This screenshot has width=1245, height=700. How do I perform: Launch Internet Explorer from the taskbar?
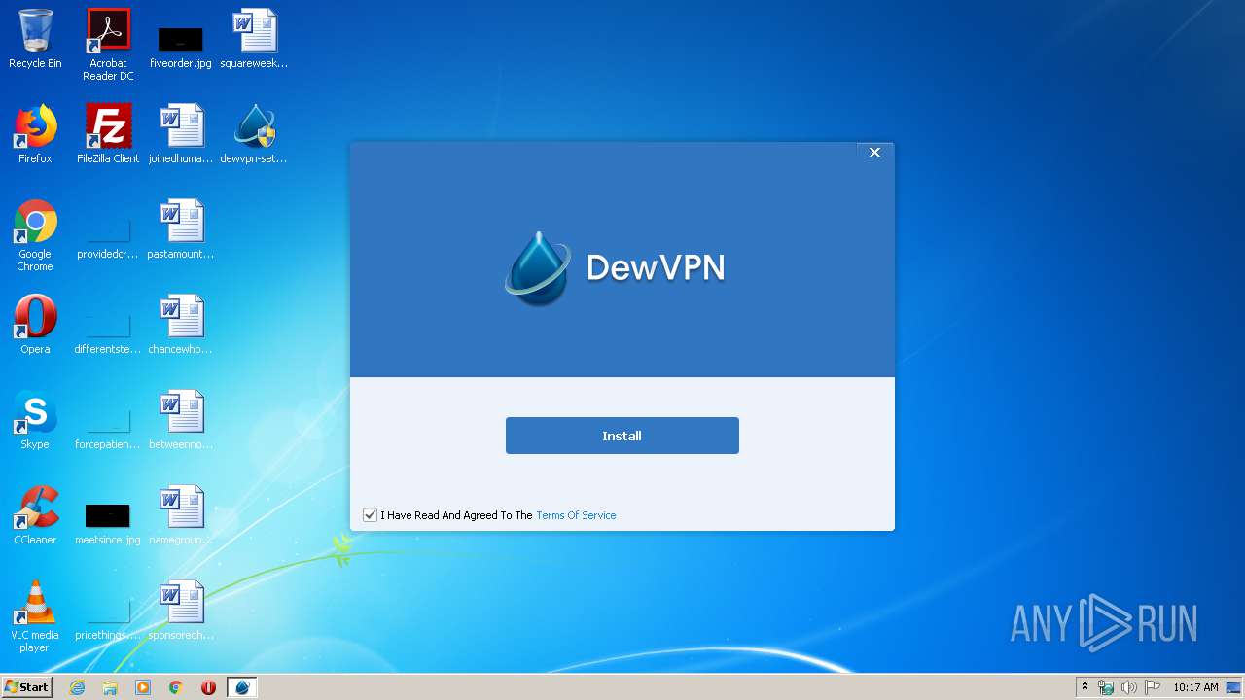pos(77,687)
